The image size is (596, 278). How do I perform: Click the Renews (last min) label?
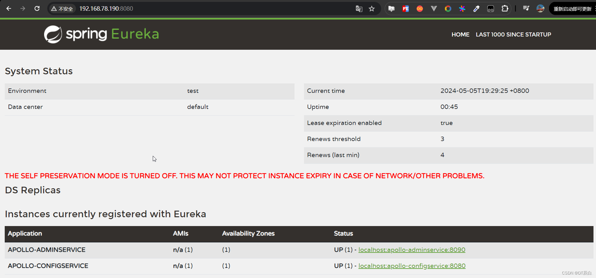coord(333,155)
